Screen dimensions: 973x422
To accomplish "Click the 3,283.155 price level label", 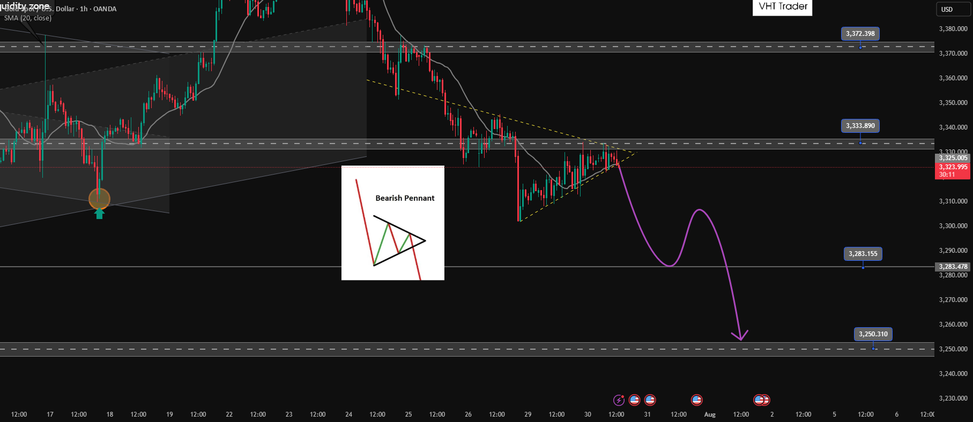I will pos(863,254).
